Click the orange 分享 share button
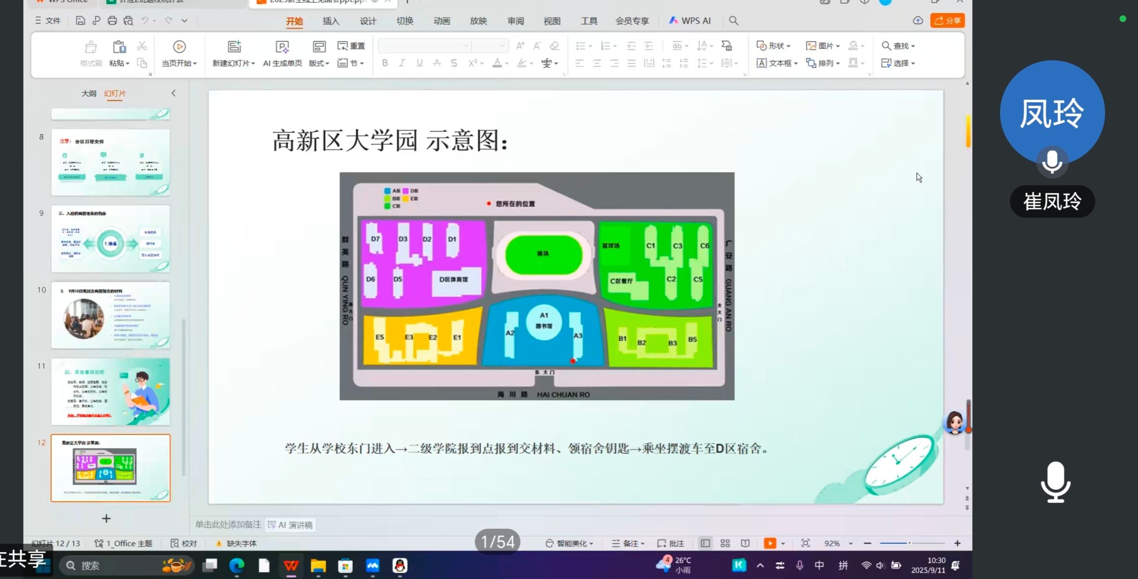Viewport: 1138px width, 579px height. pyautogui.click(x=947, y=21)
